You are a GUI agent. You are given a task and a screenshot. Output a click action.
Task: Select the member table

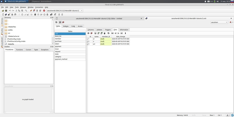[70, 39]
